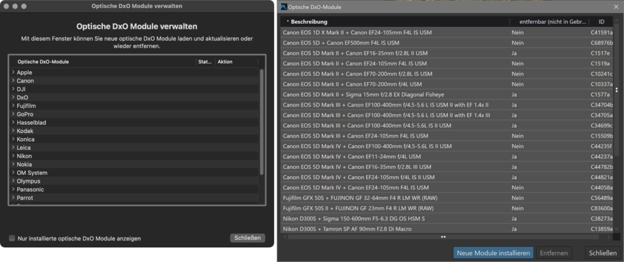Screen dimensions: 624x262
Task: Expand the Fujifilm module group
Action: click(x=13, y=106)
